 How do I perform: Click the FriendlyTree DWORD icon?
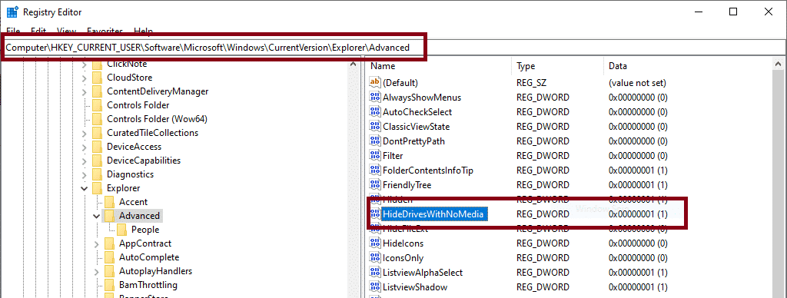click(x=375, y=184)
